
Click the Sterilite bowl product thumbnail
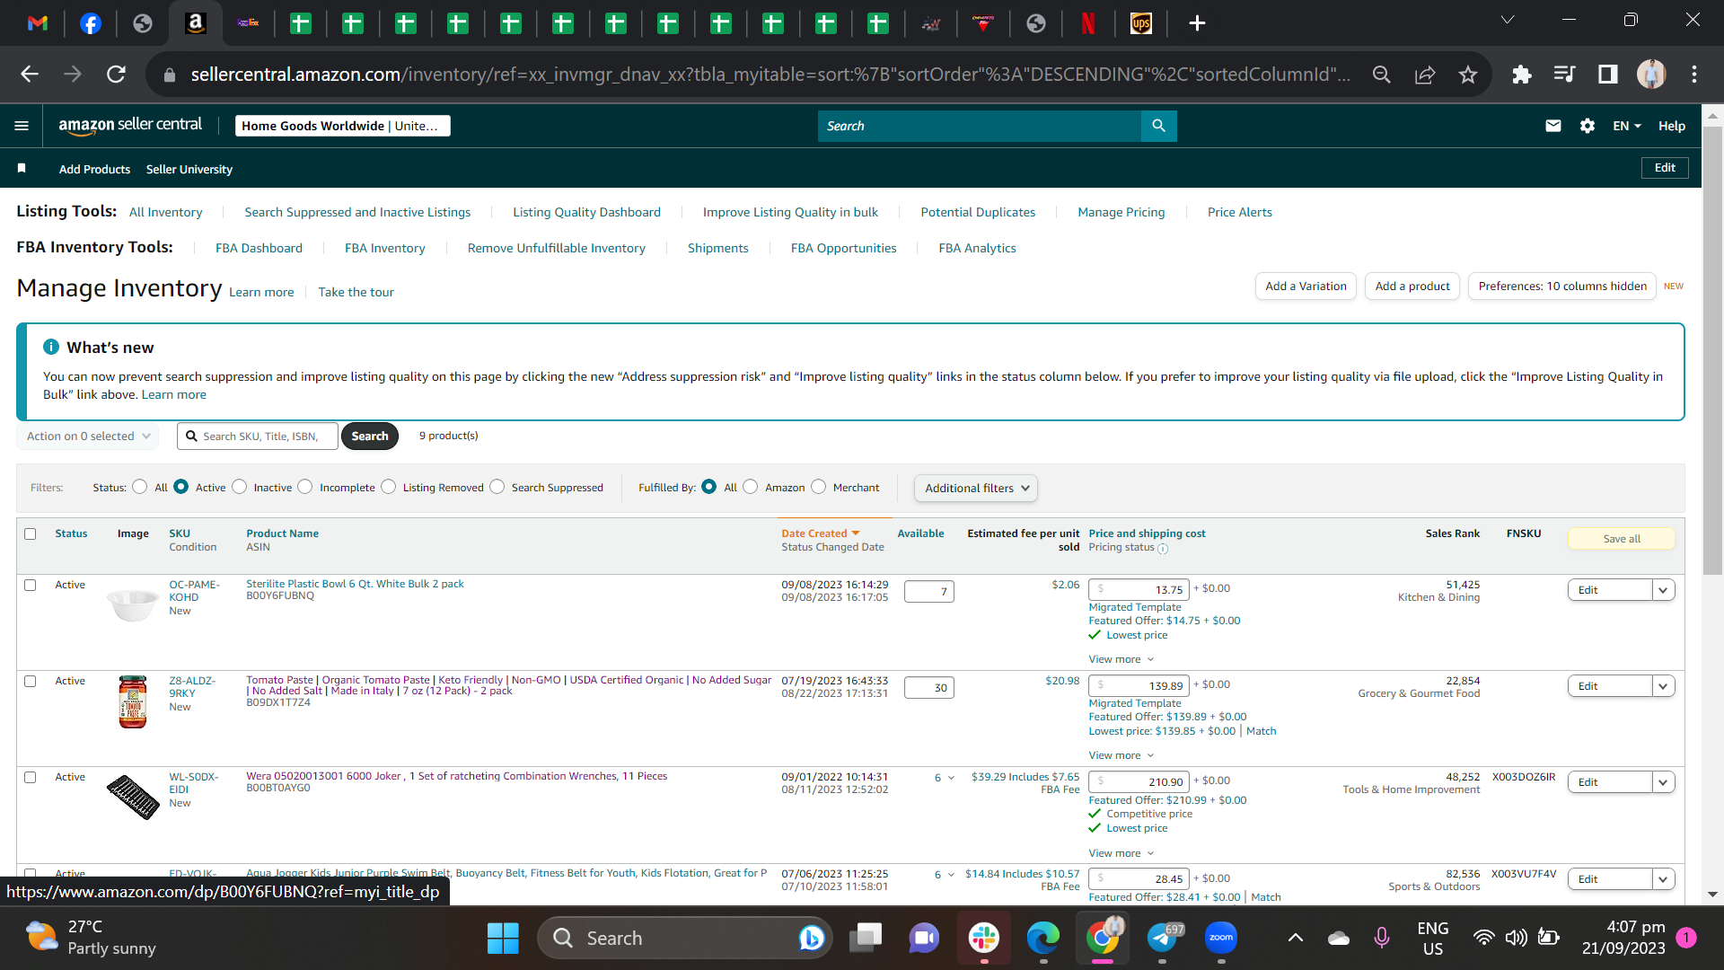point(133,604)
